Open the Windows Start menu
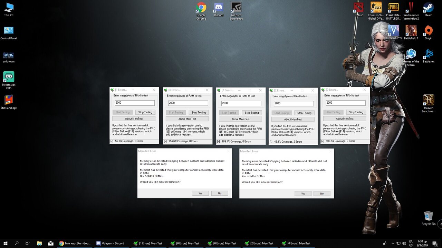This screenshot has height=248, width=442. tap(6, 243)
